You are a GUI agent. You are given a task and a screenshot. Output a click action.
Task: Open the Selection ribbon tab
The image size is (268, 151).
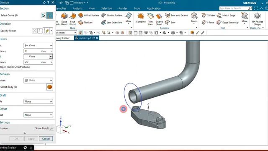pyautogui.click(x=107, y=8)
